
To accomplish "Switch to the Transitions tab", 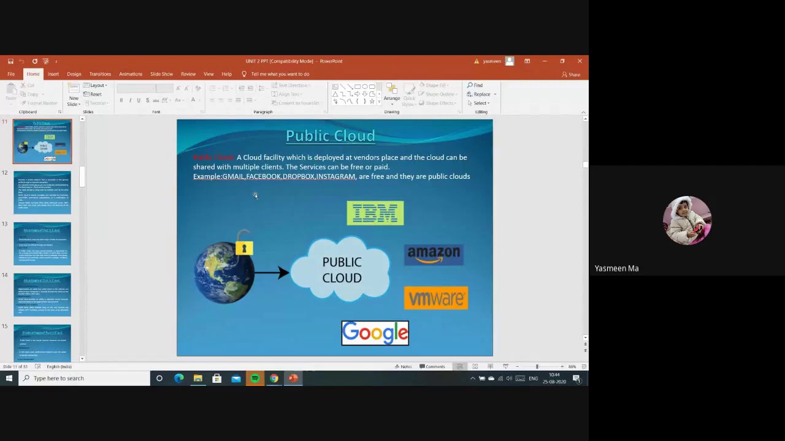I will [x=100, y=74].
